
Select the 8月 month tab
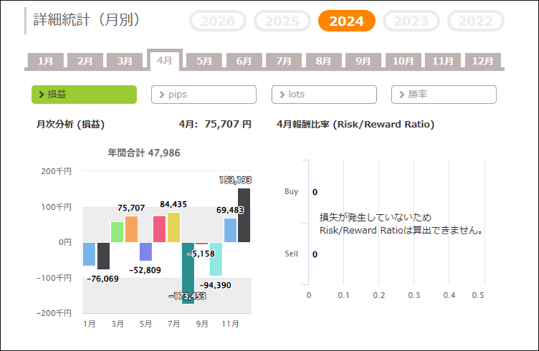(323, 61)
